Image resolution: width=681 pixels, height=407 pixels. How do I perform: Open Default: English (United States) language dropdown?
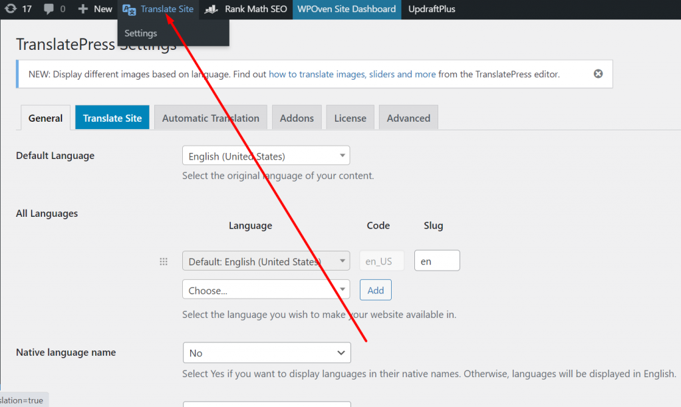click(266, 261)
